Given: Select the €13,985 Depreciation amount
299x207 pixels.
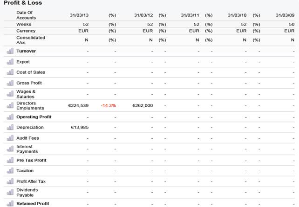Looking at the screenshot, I should pos(80,127).
